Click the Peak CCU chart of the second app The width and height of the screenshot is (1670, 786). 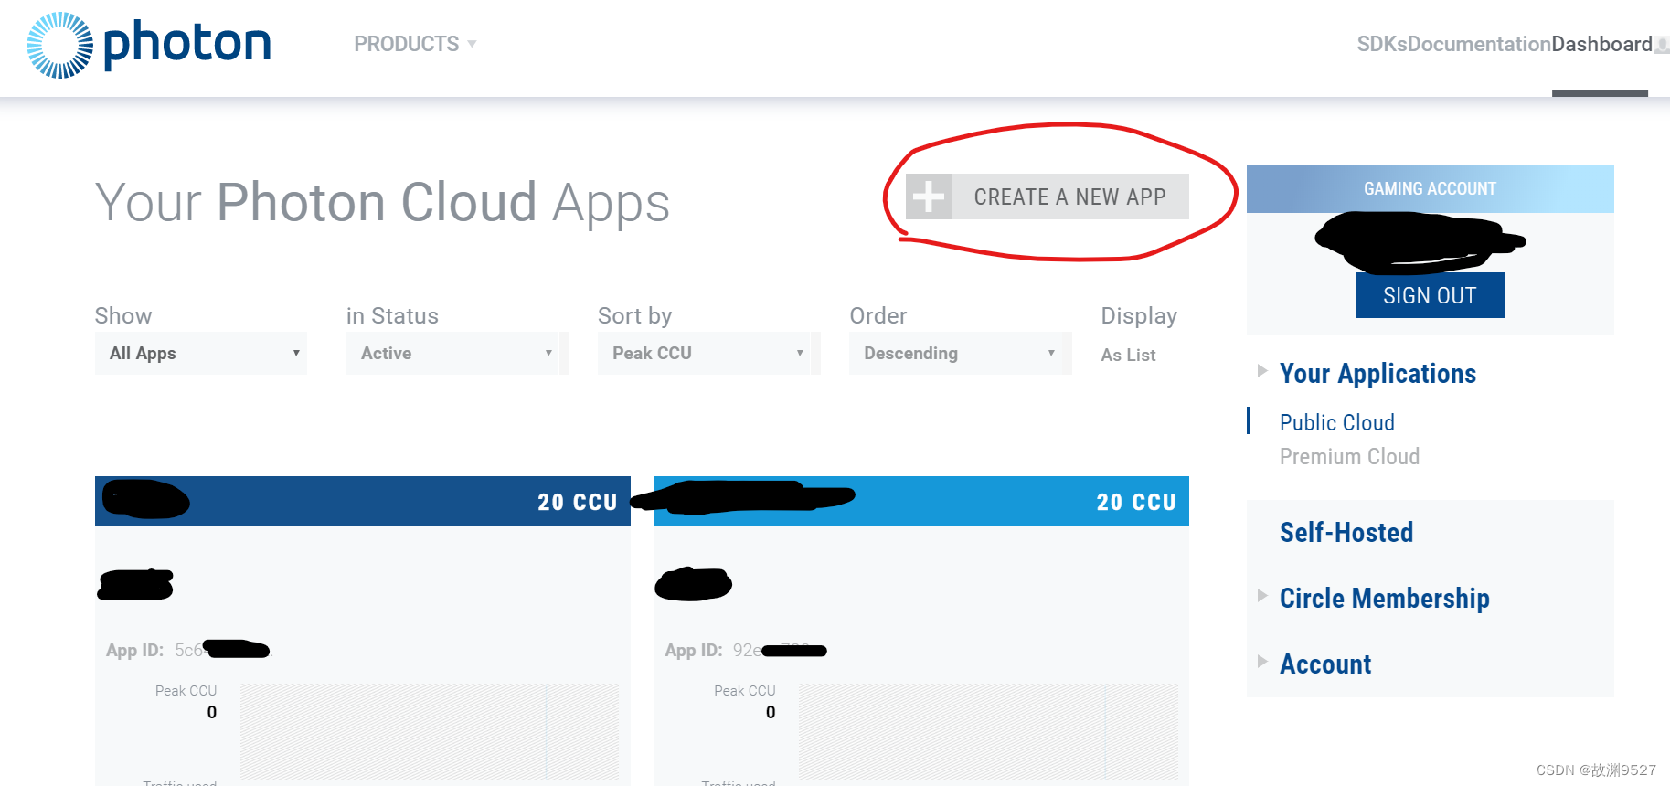(x=988, y=731)
